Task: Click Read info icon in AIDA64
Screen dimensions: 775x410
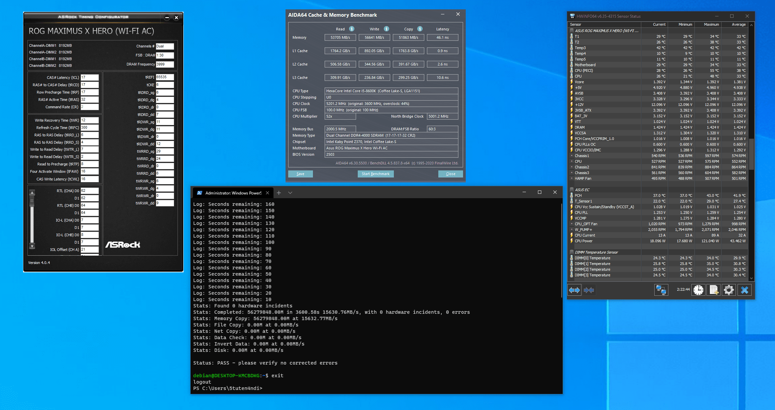Action: click(352, 29)
